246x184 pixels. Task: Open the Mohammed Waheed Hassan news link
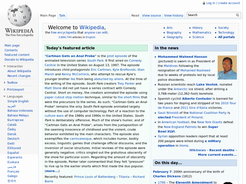point(182,57)
